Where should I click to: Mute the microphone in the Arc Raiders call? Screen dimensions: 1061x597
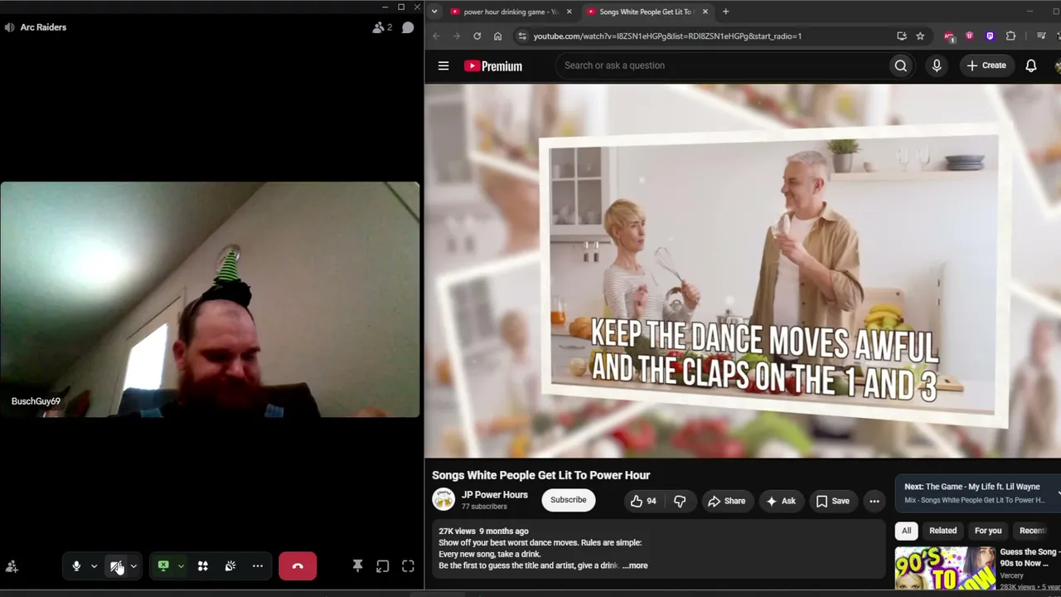[x=76, y=566]
